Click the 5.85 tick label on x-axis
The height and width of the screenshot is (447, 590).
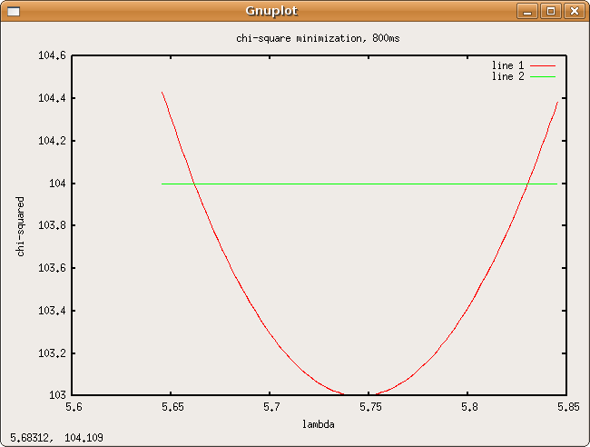(x=565, y=409)
